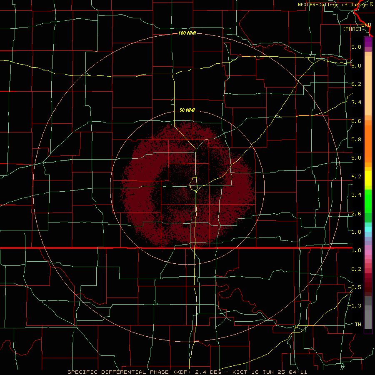Click the purple swatch atop color bar
The width and height of the screenshot is (375, 375).
(x=368, y=42)
